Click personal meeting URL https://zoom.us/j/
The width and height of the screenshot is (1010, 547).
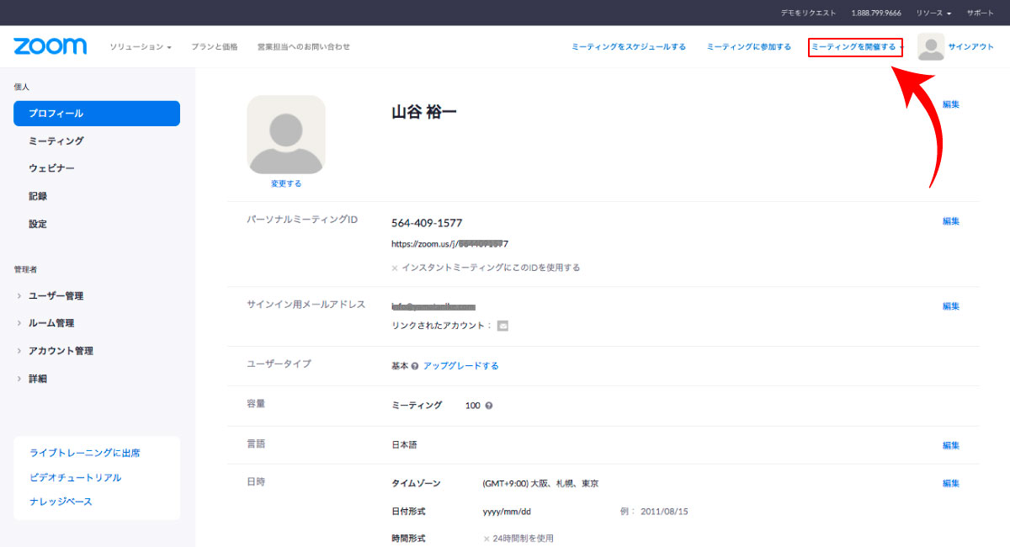click(449, 244)
